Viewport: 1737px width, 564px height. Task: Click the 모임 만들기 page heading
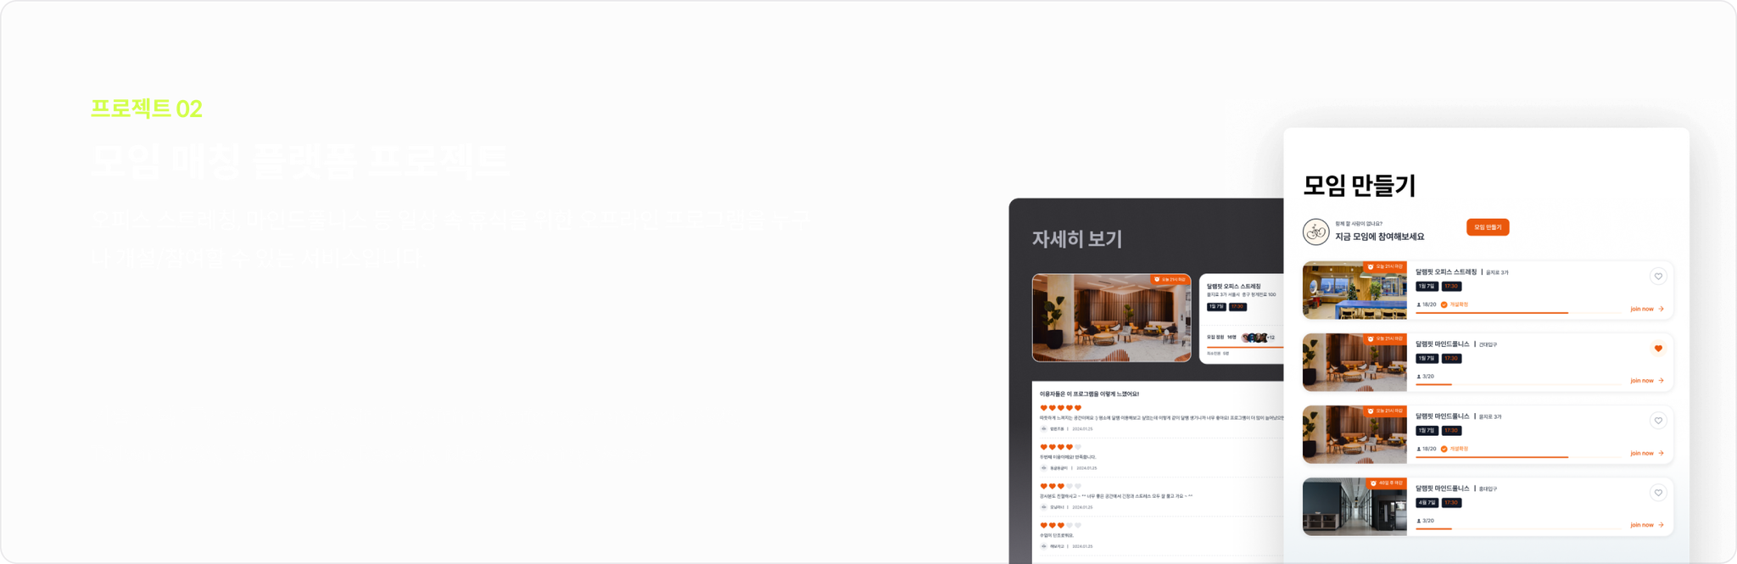1360,185
